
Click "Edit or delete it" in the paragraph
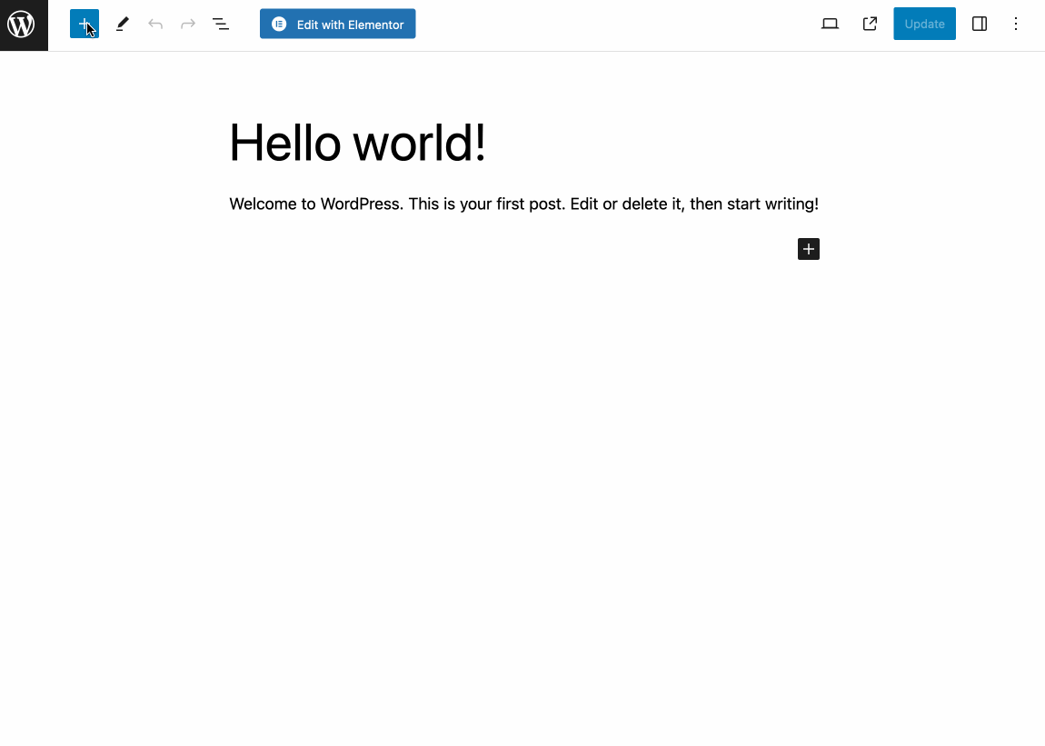pos(626,204)
